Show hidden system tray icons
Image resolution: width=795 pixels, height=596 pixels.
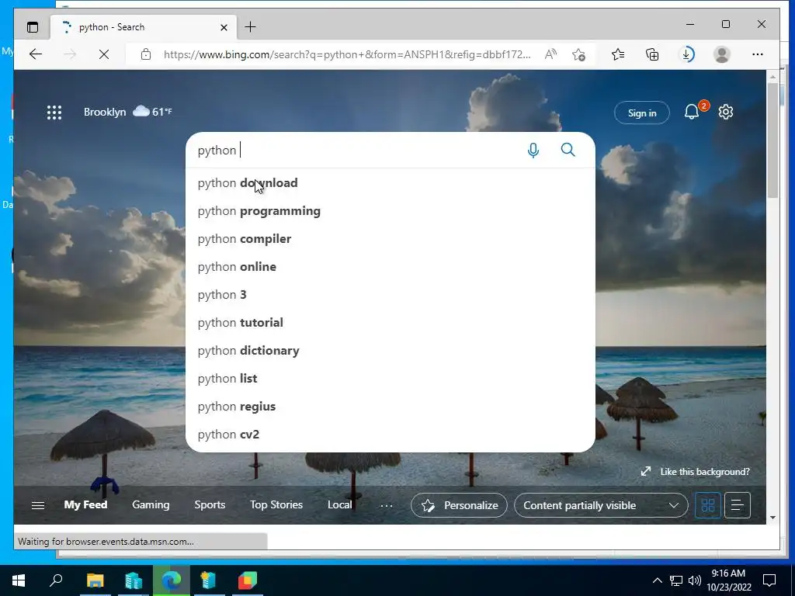tap(657, 580)
